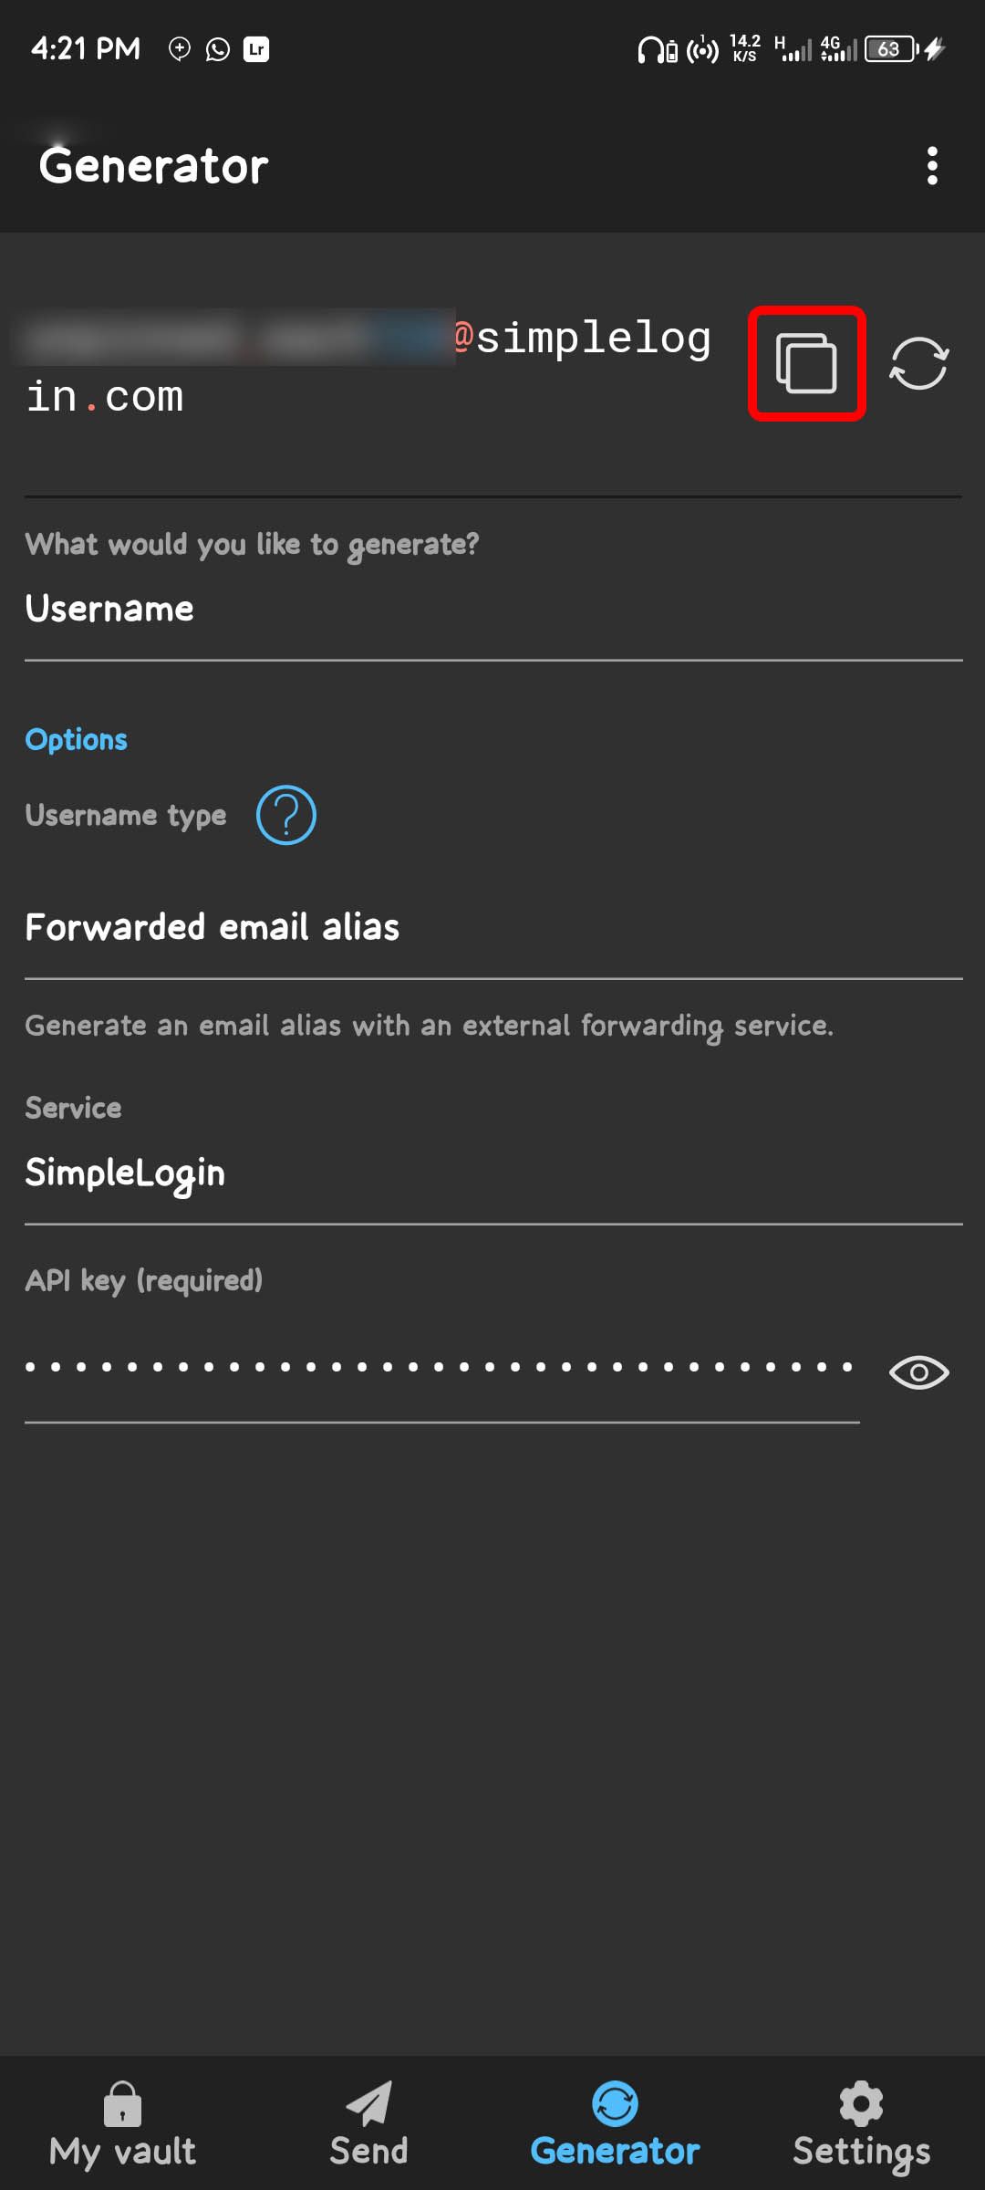Open the Forwarded email alias dropdown

tap(493, 927)
